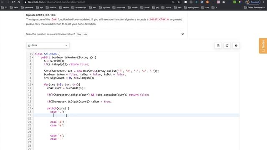This screenshot has width=267, height=150.
Task: Open the ecmascript bookmark folder
Action: (79, 7)
